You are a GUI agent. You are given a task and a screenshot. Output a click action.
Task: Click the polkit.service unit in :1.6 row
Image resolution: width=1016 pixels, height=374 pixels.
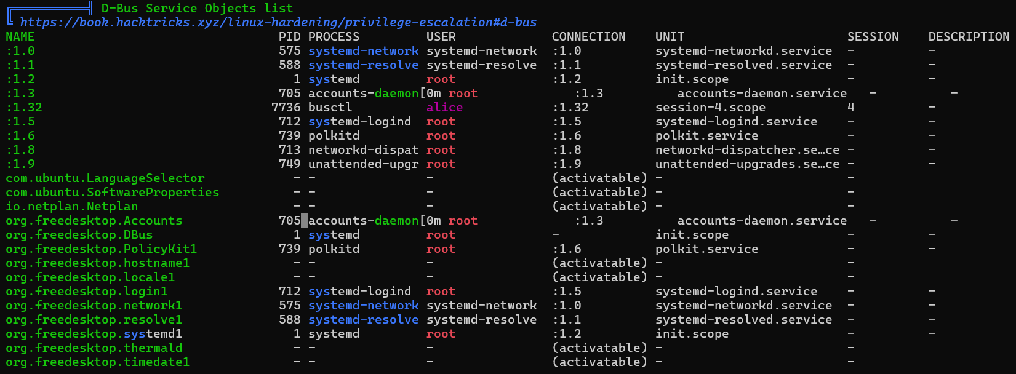click(x=706, y=136)
